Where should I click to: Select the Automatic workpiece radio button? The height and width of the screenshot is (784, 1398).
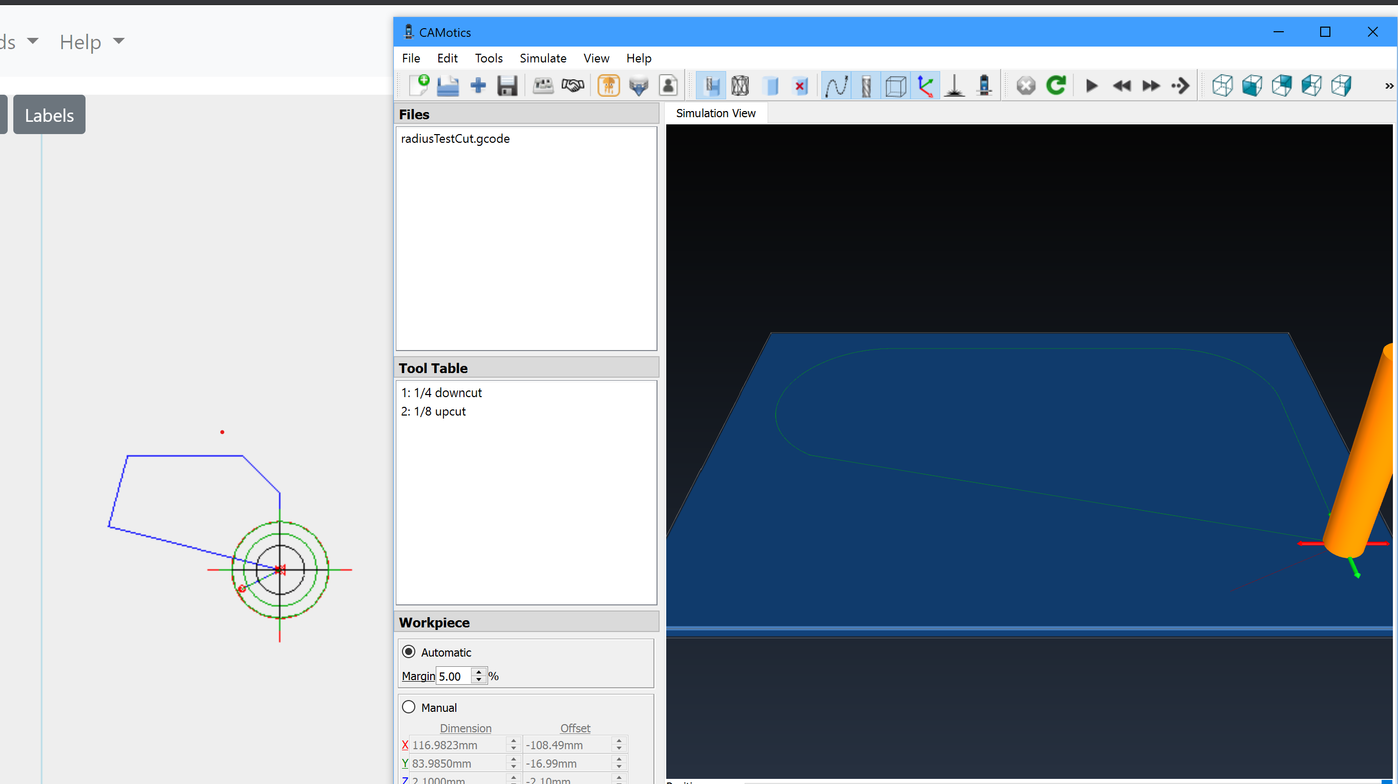pyautogui.click(x=409, y=651)
